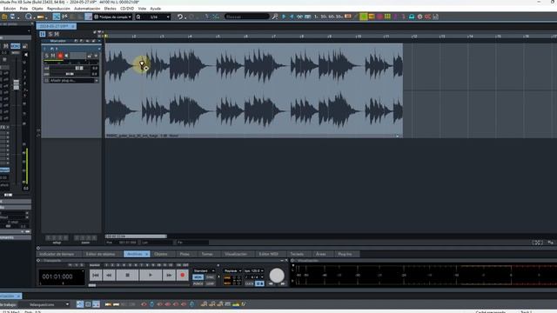Image resolution: width=557 pixels, height=313 pixels.
Task: Open the grid snap mode dropdown
Action: click(113, 17)
